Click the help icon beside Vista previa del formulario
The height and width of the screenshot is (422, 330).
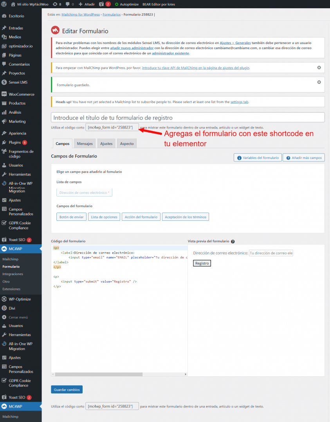(x=233, y=241)
